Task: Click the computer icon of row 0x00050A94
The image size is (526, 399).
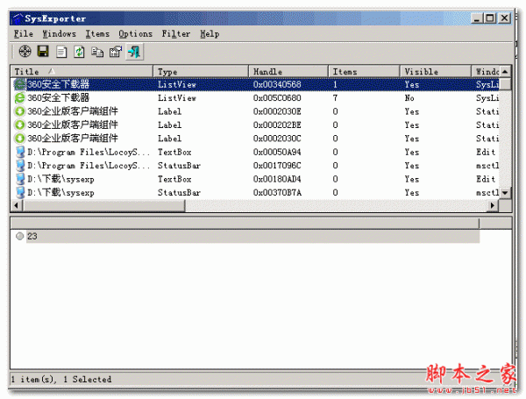Action: click(x=20, y=152)
